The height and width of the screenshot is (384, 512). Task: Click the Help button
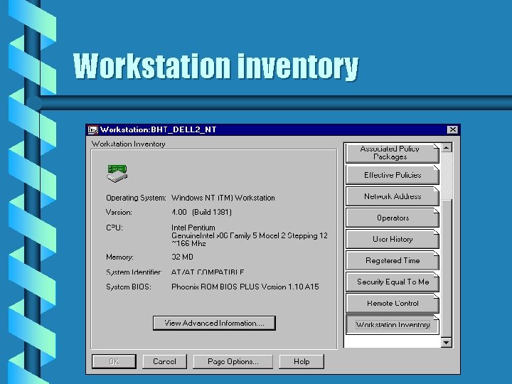302,361
